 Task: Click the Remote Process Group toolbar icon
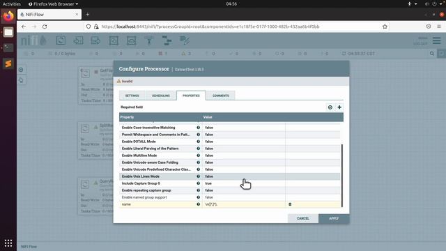(x=131, y=40)
